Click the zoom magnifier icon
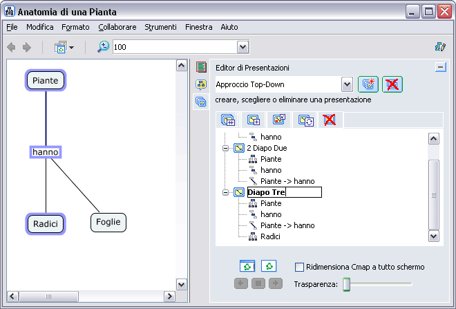This screenshot has width=456, height=309. tap(103, 47)
